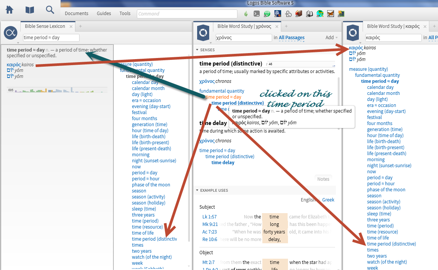Open the Library book icon
Viewport: 438px width, 270px height.
point(30,10)
